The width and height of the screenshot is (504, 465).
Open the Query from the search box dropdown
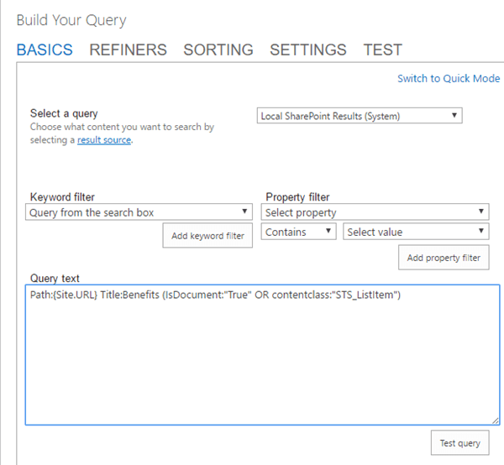pyautogui.click(x=139, y=213)
